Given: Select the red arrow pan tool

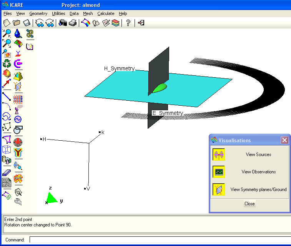Looking at the screenshot, I should [7, 83].
